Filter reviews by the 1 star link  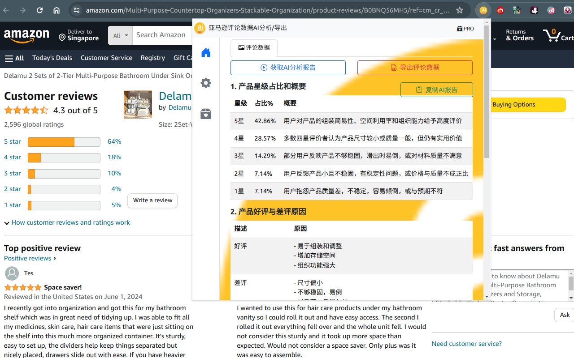[13, 205]
